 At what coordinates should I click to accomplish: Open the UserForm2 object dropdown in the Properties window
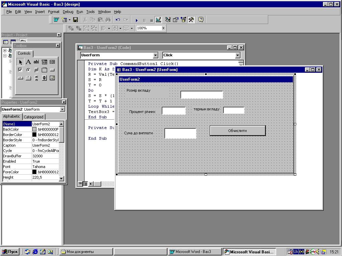(62, 109)
